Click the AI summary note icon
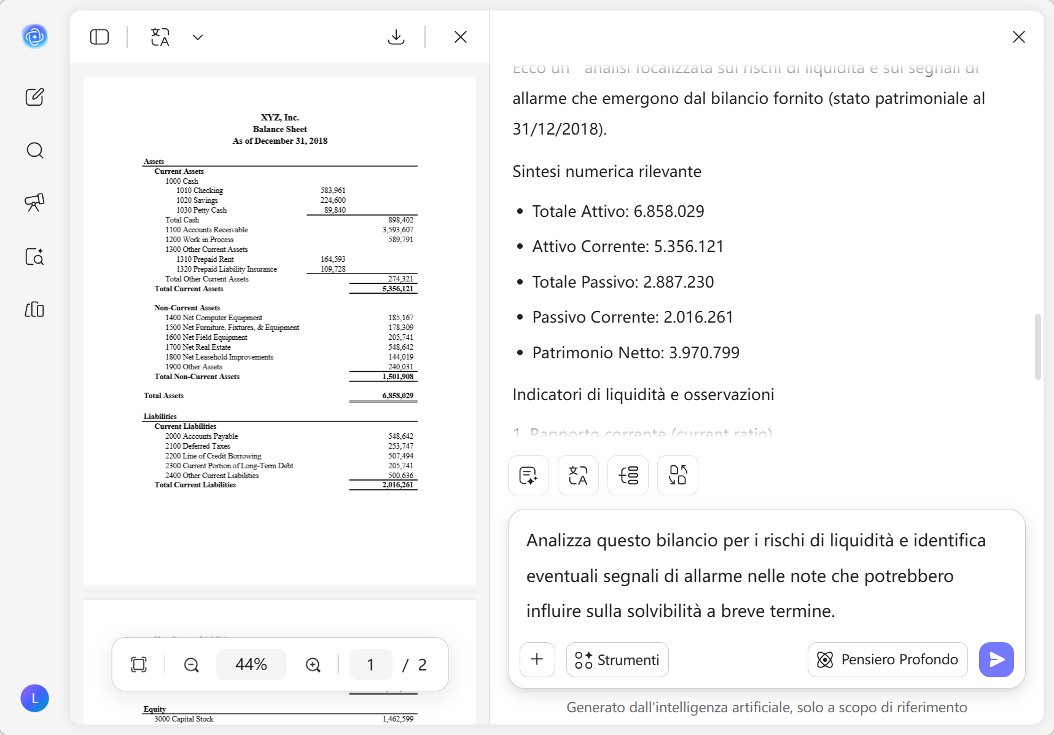Image resolution: width=1054 pixels, height=735 pixels. click(x=529, y=475)
